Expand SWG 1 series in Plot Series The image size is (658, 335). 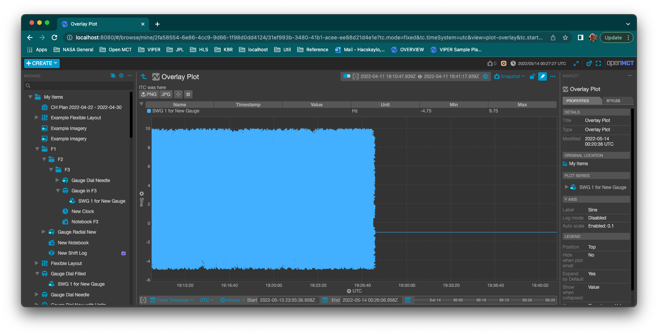pyautogui.click(x=566, y=187)
